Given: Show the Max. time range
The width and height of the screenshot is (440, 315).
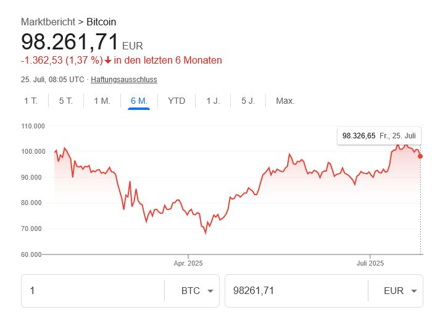Looking at the screenshot, I should (x=285, y=101).
